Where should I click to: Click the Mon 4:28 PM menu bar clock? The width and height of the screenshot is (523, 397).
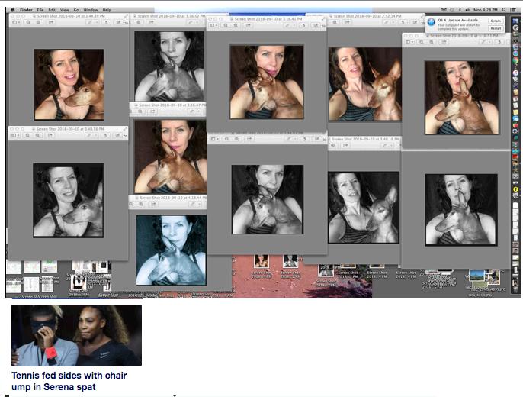coord(486,10)
